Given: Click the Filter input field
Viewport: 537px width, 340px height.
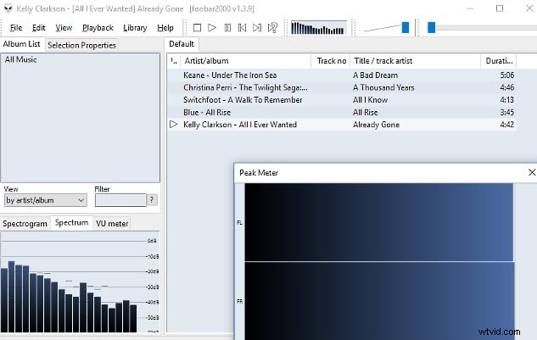Looking at the screenshot, I should [120, 200].
